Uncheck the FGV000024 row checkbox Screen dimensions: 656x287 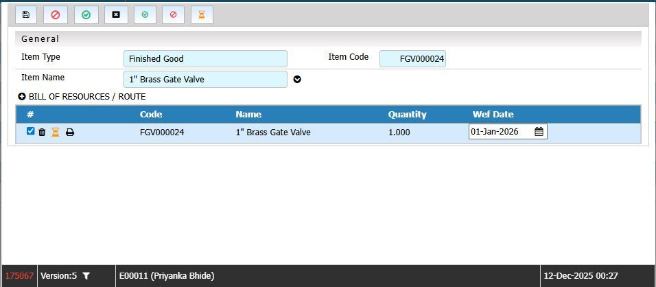(x=30, y=131)
